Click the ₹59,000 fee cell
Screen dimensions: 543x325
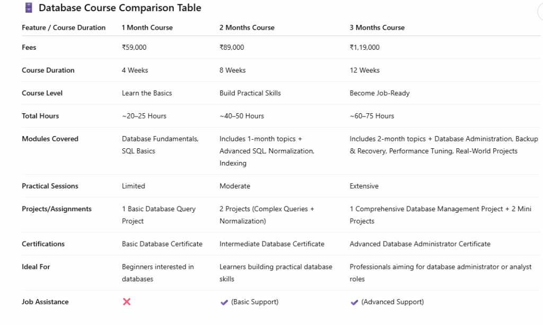134,48
